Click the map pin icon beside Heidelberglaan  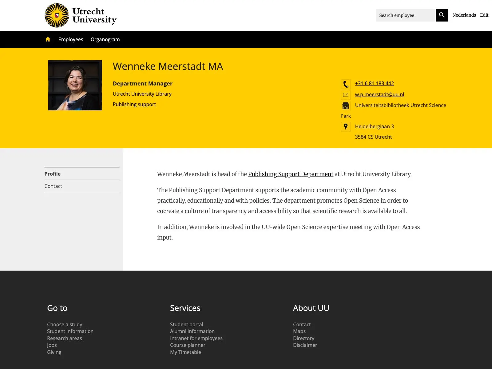tap(346, 127)
